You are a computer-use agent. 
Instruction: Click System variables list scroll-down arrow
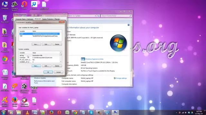(x=61, y=62)
